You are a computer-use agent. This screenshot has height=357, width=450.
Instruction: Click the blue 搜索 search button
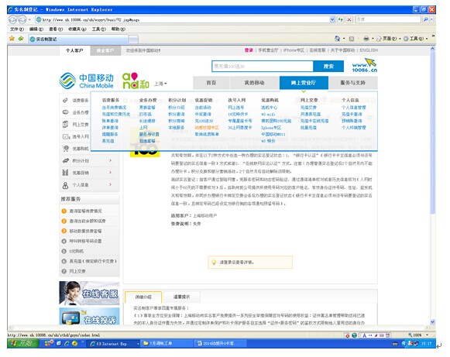328,67
